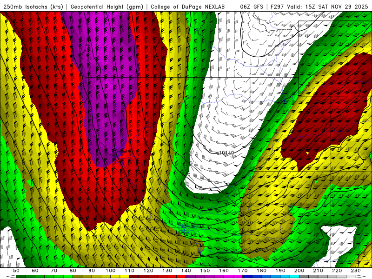Click the 100 value on the legend scale
The image size is (372, 279).
pyautogui.click(x=111, y=271)
